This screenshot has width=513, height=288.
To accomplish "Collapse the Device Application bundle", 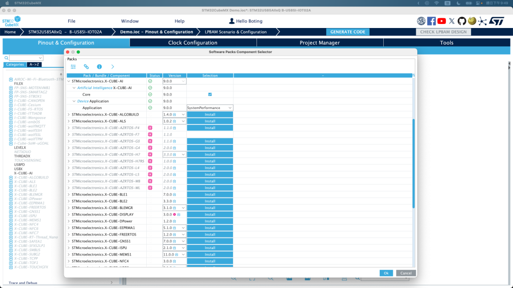I will coord(74,101).
